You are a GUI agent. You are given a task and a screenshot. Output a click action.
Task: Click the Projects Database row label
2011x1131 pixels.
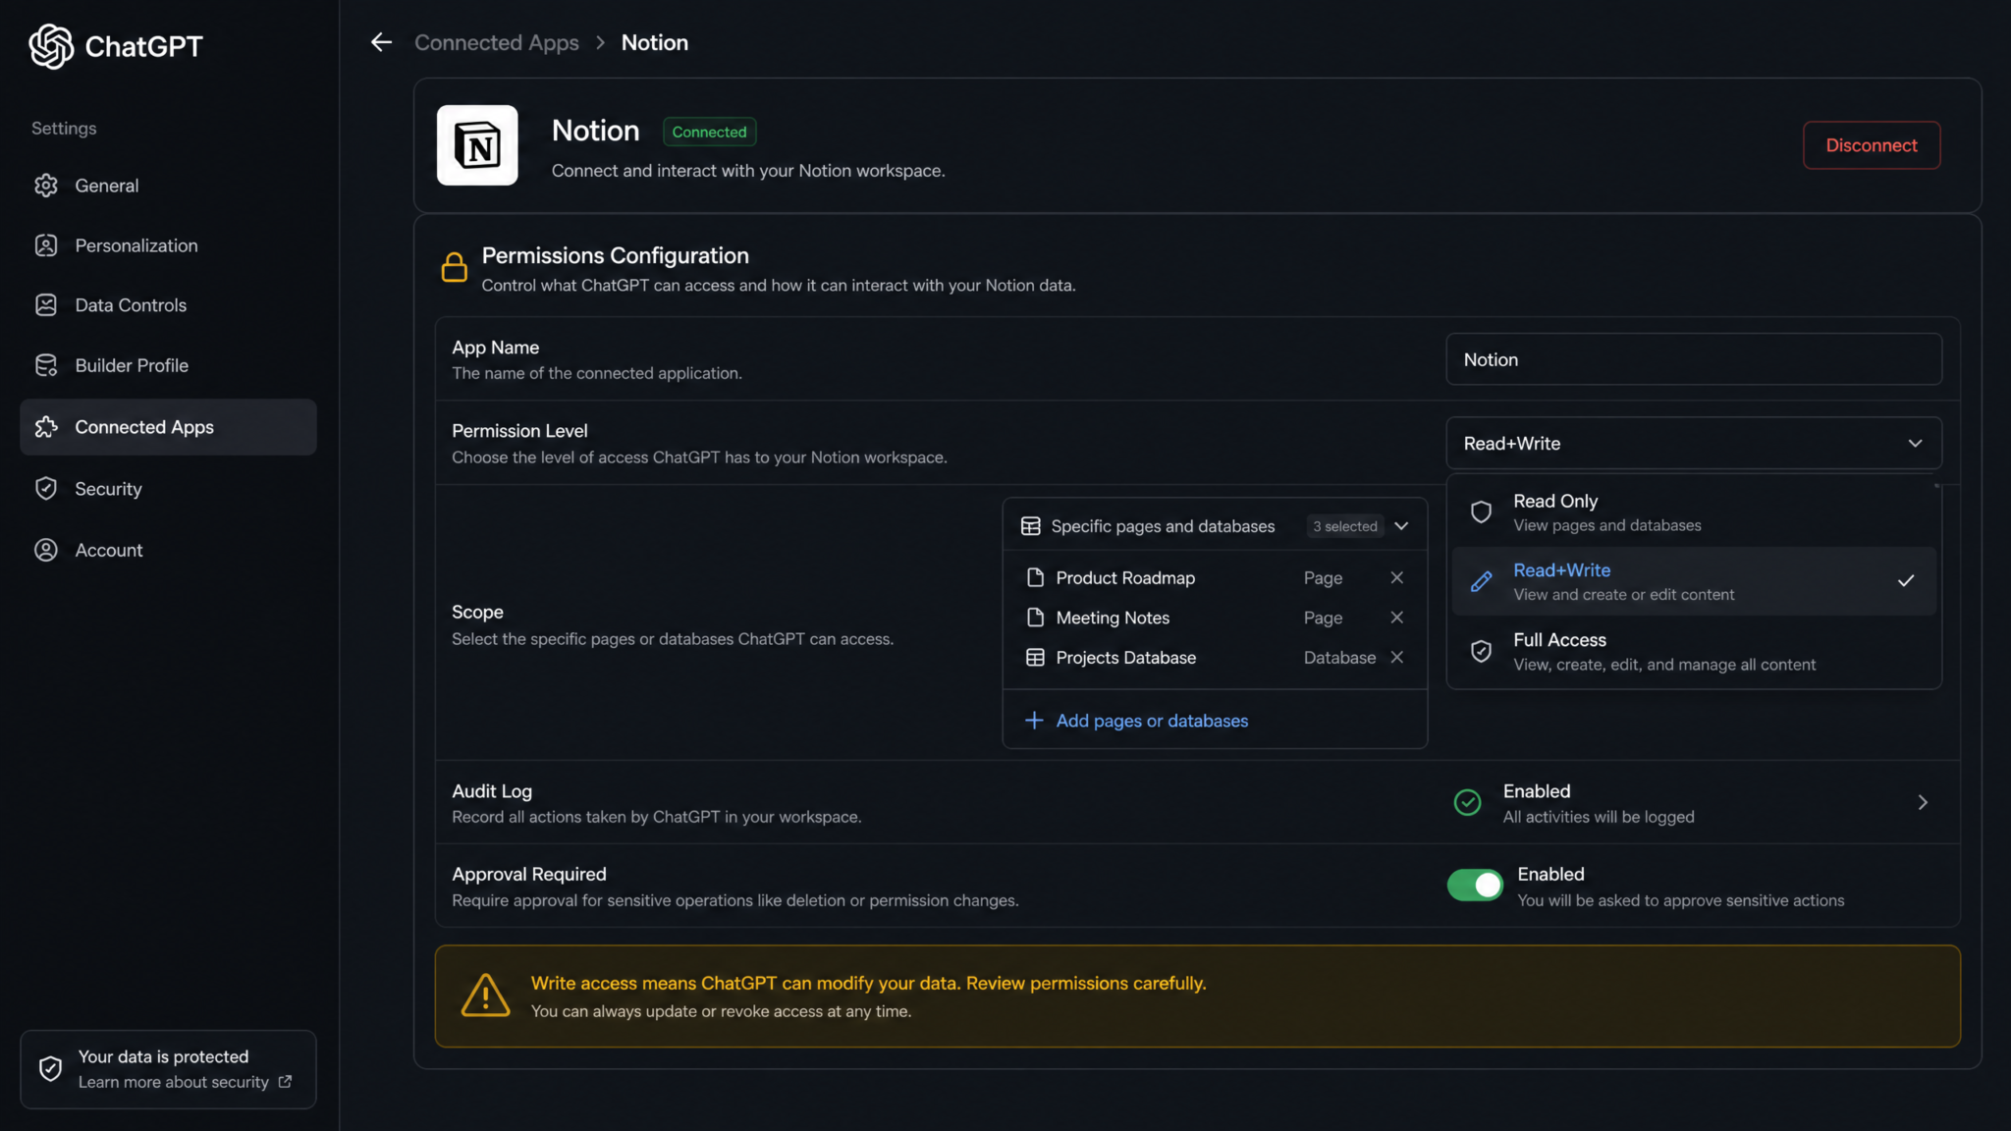(1126, 658)
